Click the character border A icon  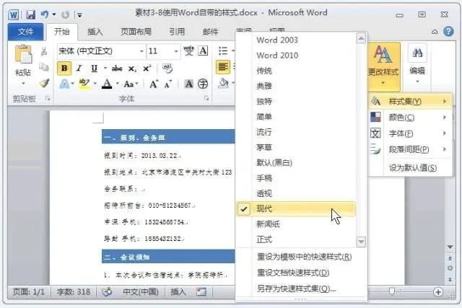tap(203, 50)
